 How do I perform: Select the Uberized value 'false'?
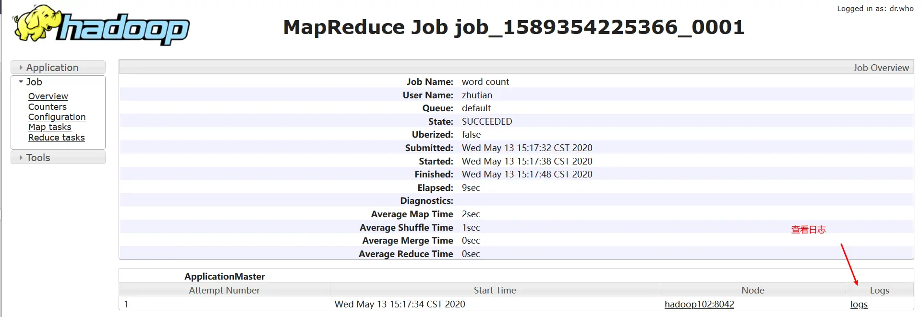pyautogui.click(x=471, y=134)
